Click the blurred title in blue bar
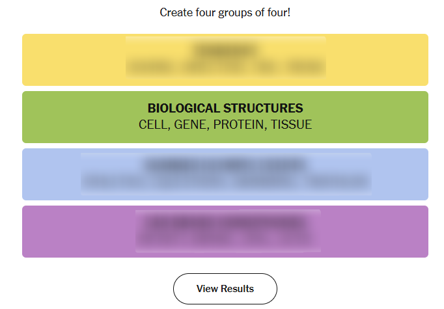This screenshot has height=309, width=444. 225,165
